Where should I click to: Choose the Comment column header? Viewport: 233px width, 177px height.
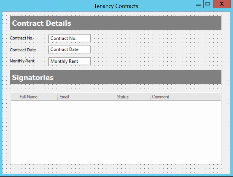tap(160, 97)
